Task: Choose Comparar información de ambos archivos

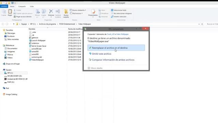Action: click(113, 60)
